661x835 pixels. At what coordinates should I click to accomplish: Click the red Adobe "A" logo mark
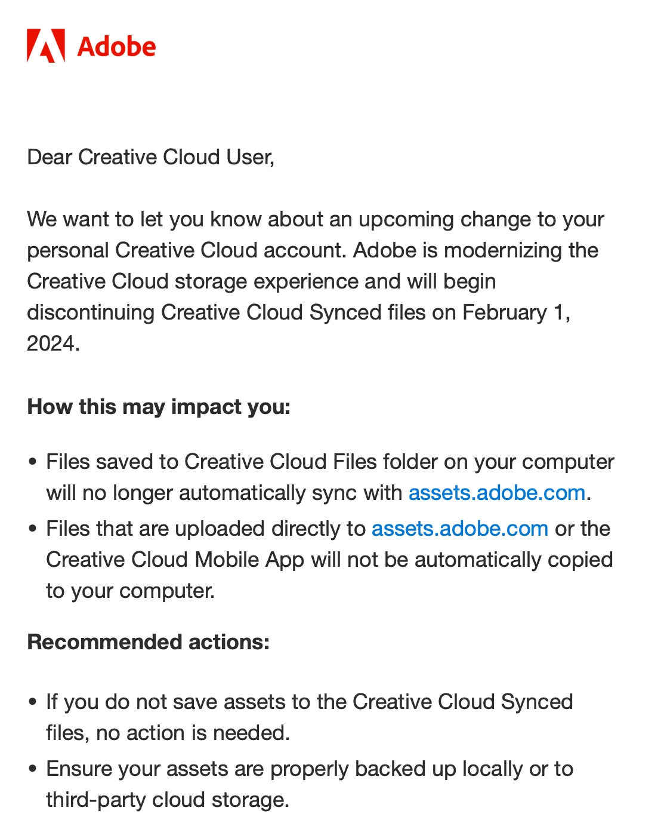point(46,45)
